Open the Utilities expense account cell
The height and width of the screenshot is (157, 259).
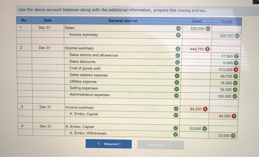(118, 81)
